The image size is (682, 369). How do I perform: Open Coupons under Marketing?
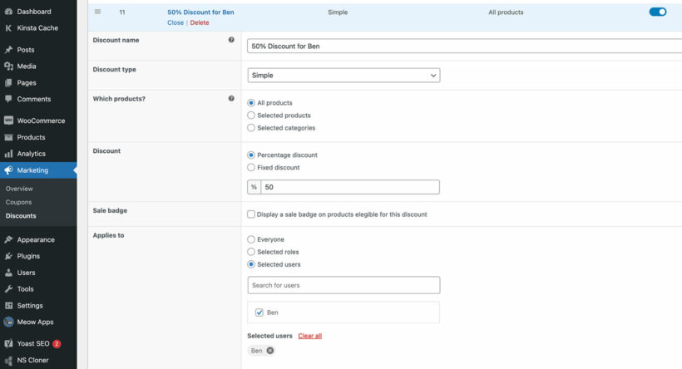click(18, 202)
